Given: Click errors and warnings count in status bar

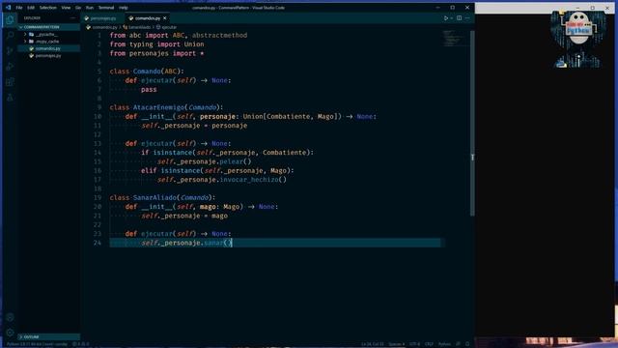Looking at the screenshot, I should point(80,344).
